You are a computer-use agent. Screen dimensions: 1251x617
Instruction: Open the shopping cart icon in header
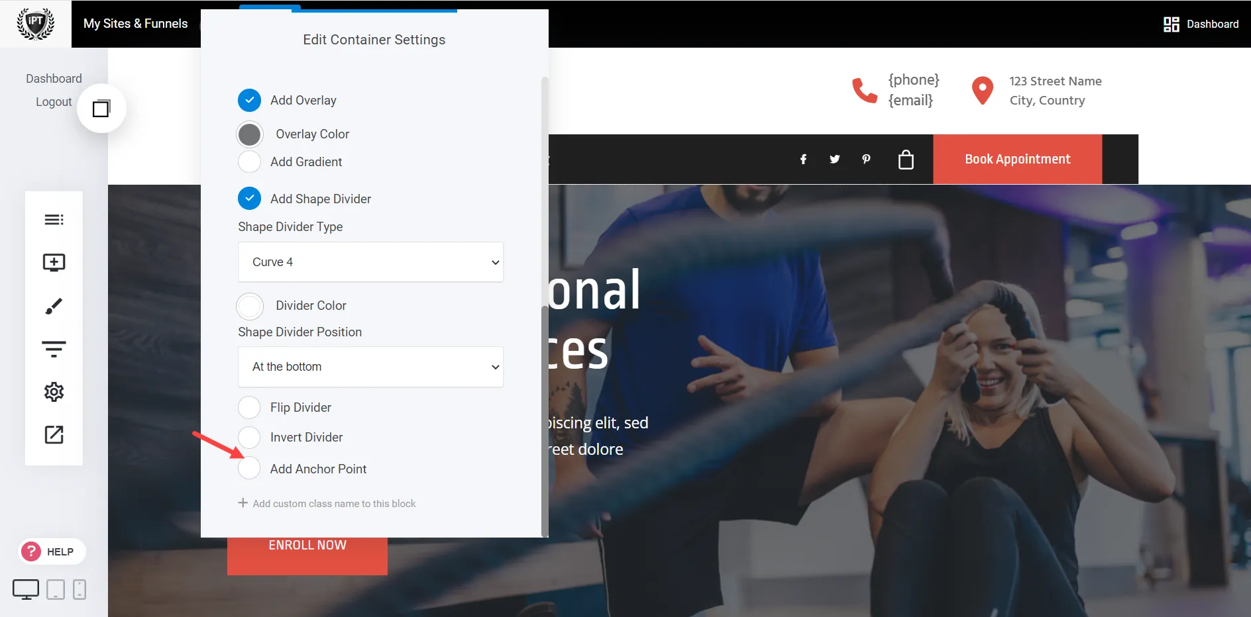[x=906, y=159]
